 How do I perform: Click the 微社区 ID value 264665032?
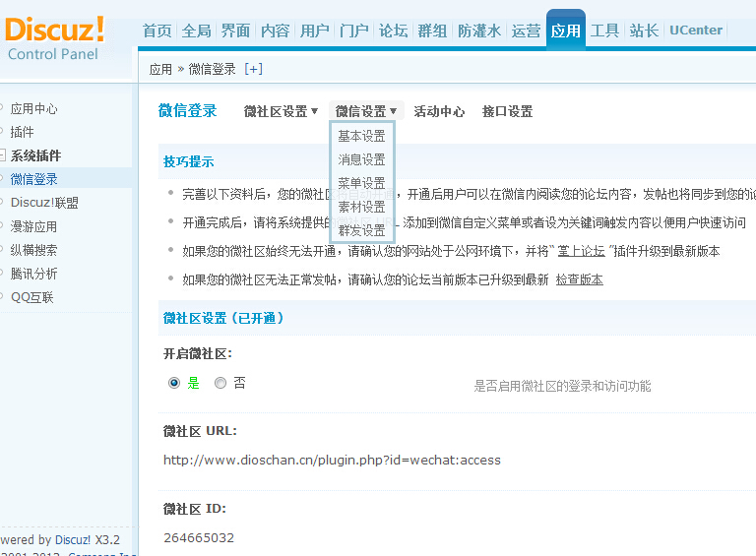(199, 537)
